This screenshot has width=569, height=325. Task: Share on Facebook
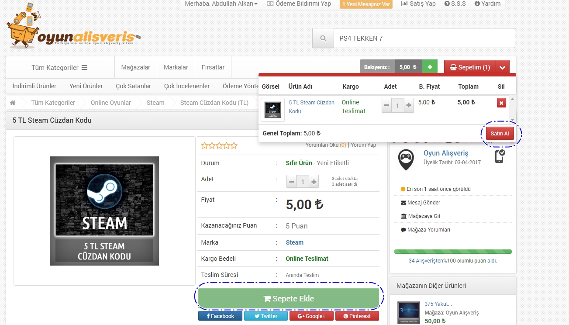[x=220, y=316]
